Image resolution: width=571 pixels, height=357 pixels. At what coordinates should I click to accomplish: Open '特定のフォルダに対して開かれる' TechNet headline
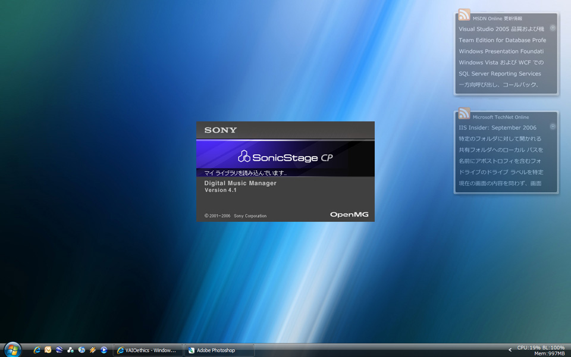[500, 139]
